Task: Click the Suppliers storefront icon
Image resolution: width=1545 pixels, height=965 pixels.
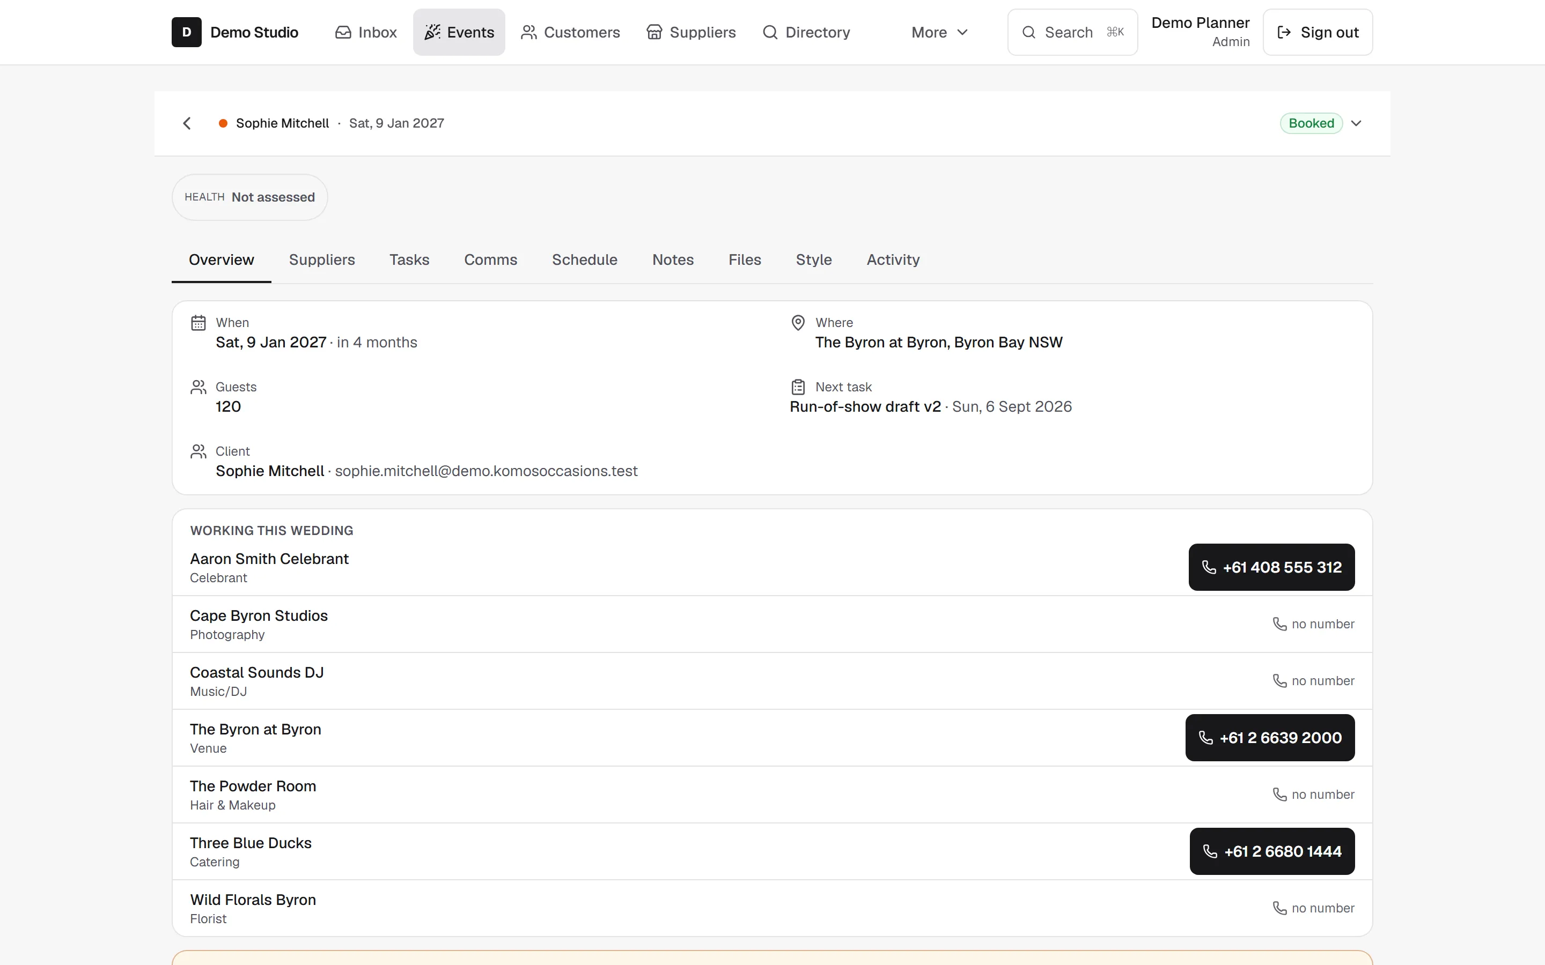Action: 654,33
